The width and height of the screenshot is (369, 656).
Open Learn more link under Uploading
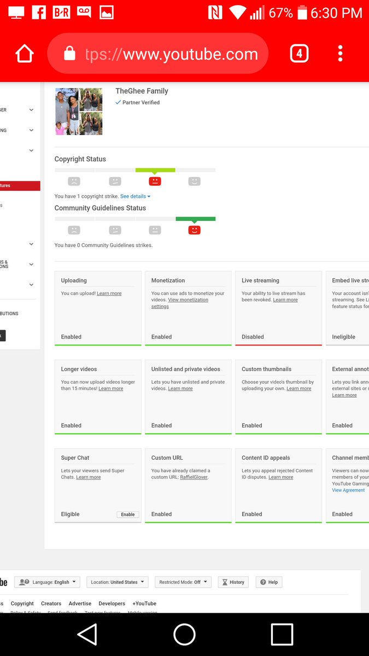point(109,294)
